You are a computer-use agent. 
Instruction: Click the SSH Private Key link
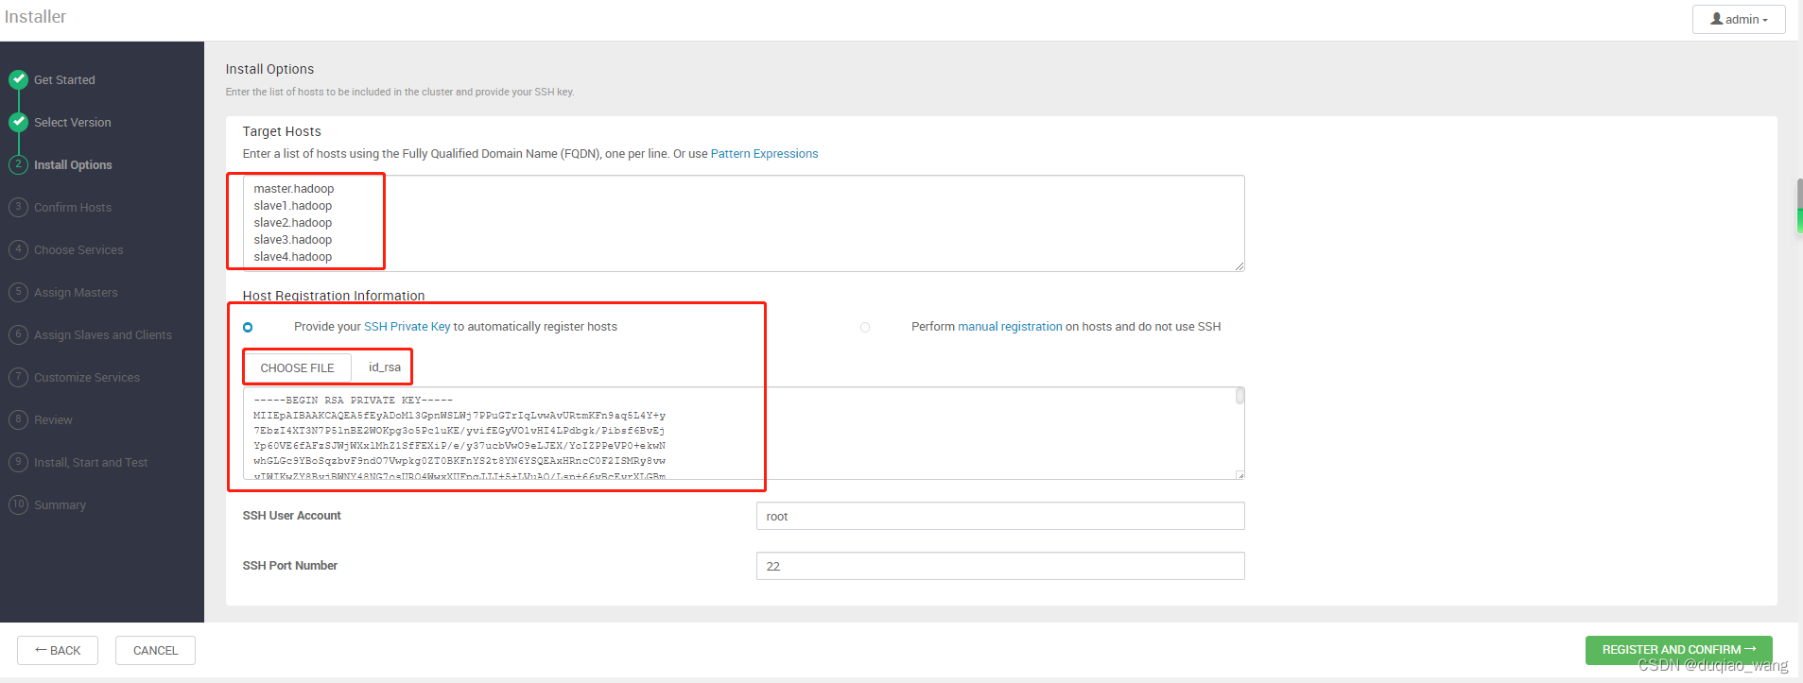pos(407,327)
